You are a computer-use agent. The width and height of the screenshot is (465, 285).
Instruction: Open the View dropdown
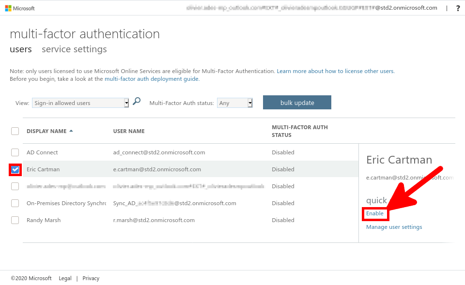[80, 103]
